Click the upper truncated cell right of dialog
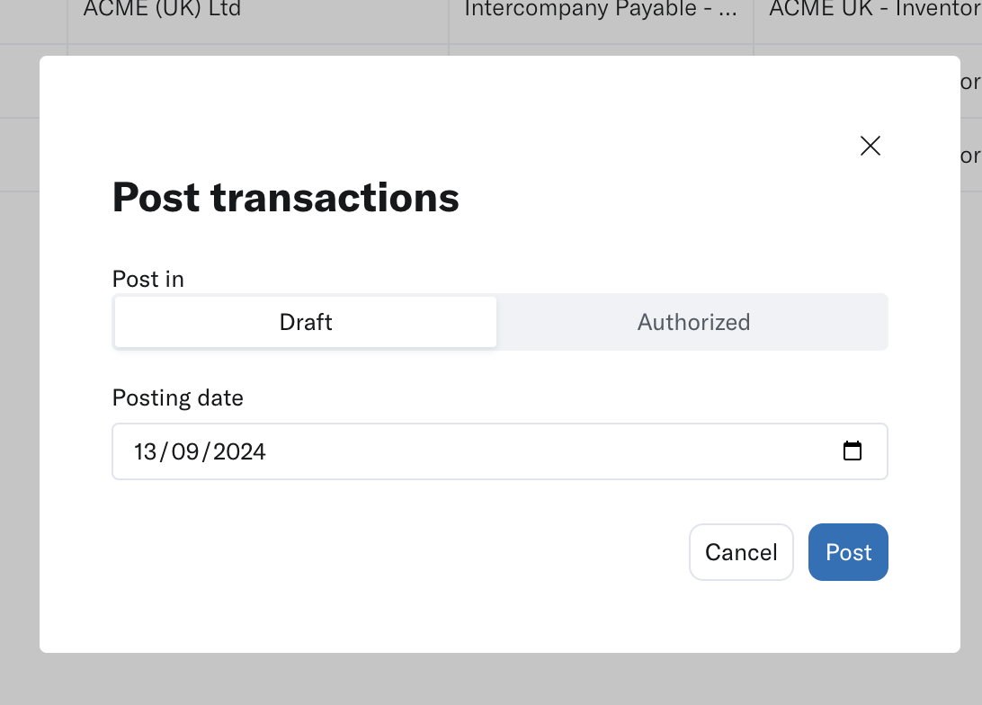982x705 pixels. click(970, 82)
